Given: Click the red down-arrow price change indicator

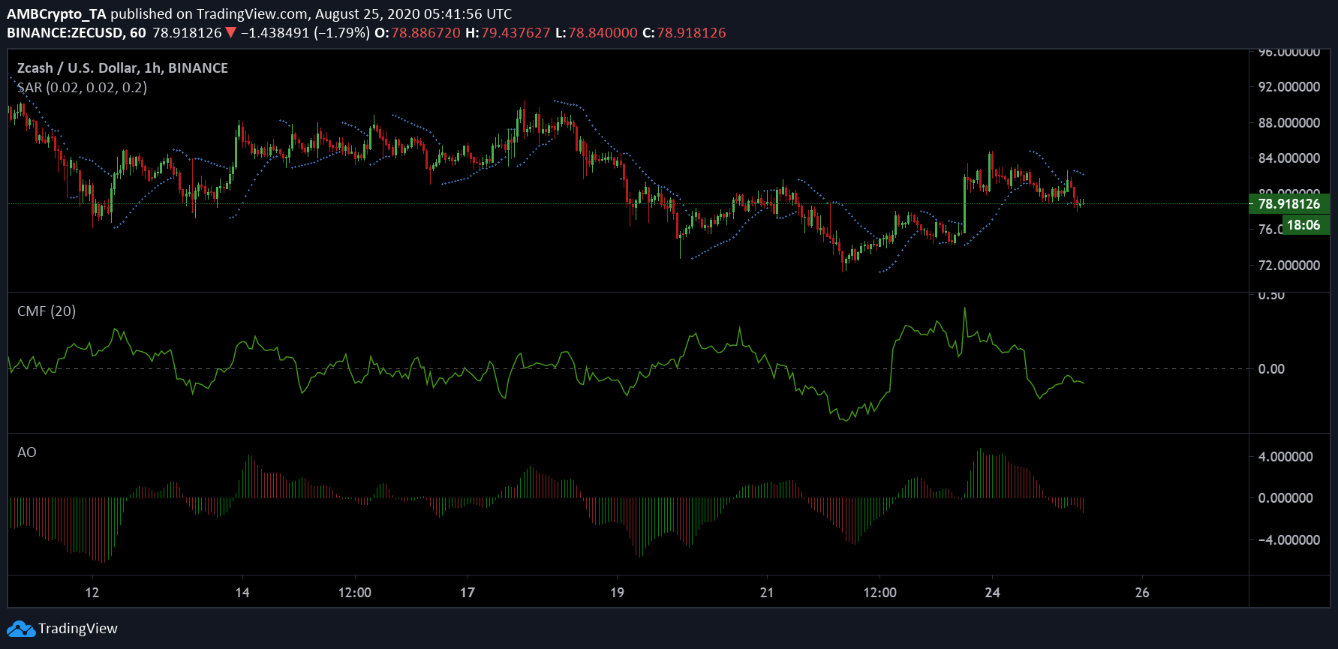Looking at the screenshot, I should click(230, 33).
